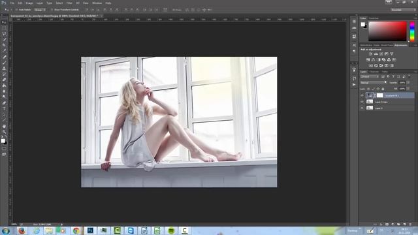The image size is (418, 235).
Task: Select the Clone Stamp tool
Action: coord(4,68)
